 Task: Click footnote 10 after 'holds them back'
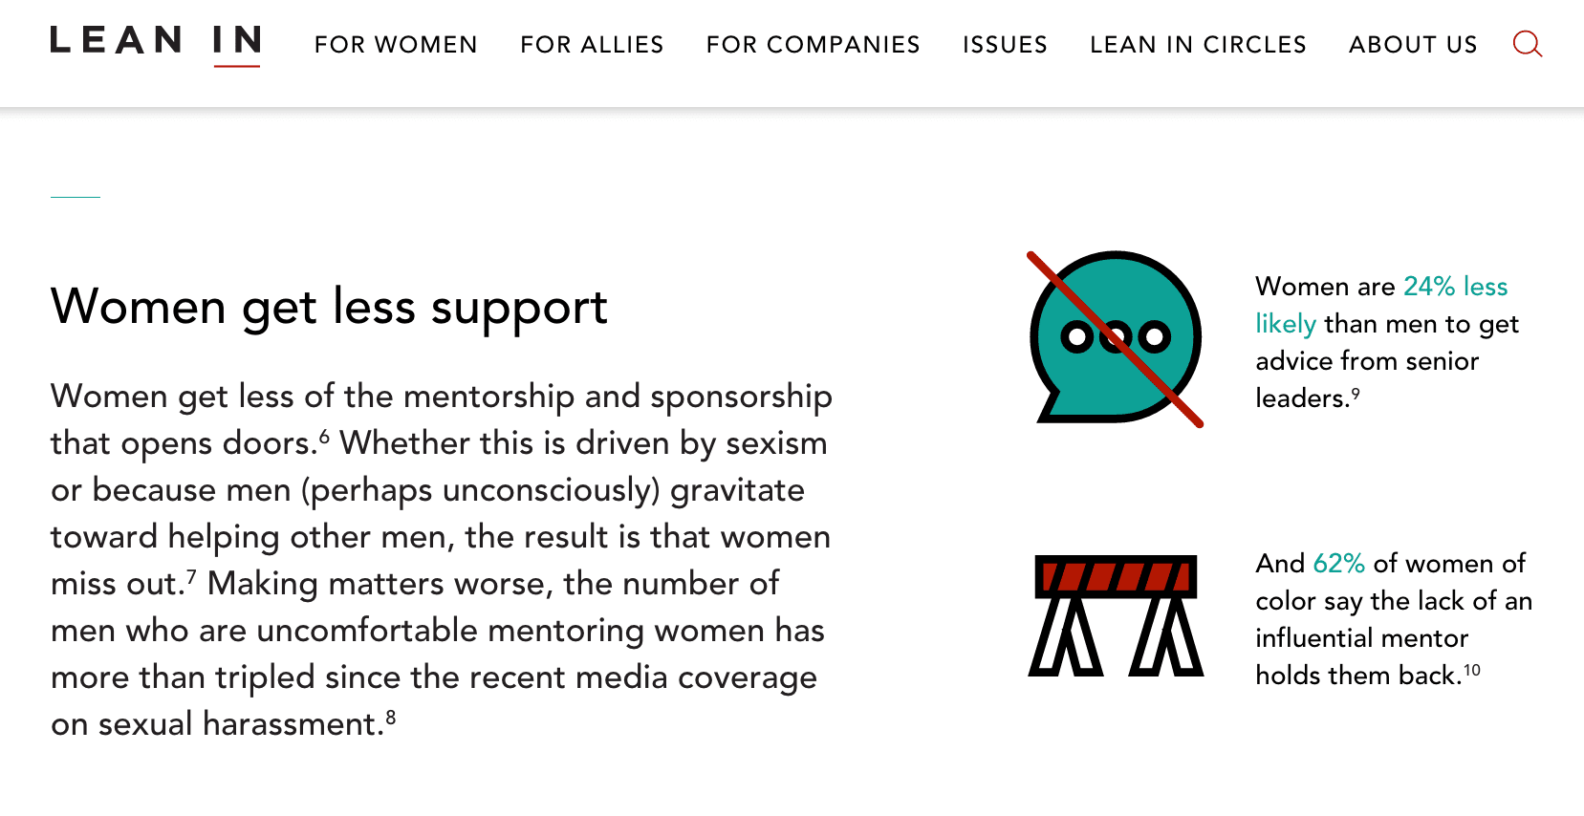click(x=1472, y=670)
